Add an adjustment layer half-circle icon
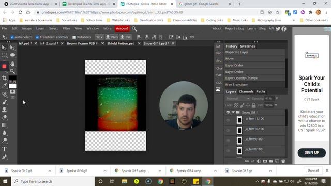The height and width of the screenshot is (186, 331). [259, 161]
